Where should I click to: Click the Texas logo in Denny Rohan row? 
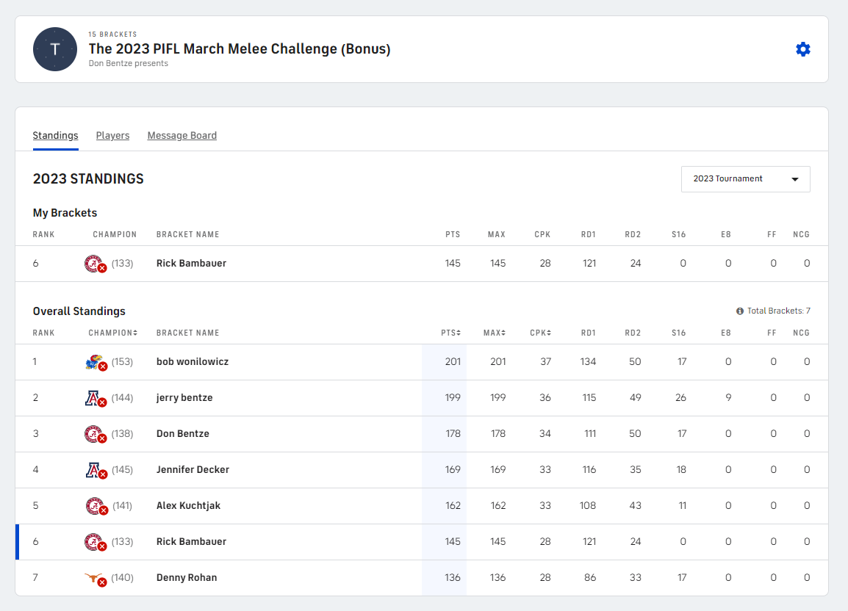(x=93, y=577)
